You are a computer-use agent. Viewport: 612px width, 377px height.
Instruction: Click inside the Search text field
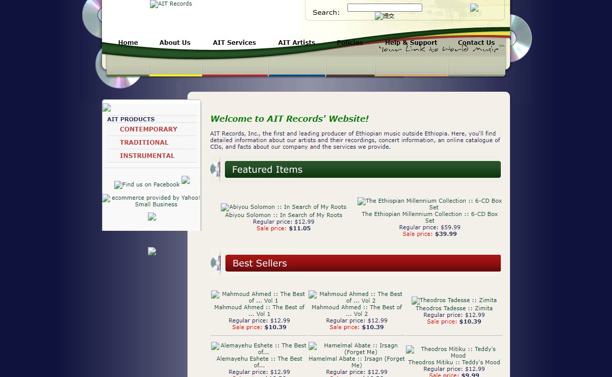tap(385, 8)
